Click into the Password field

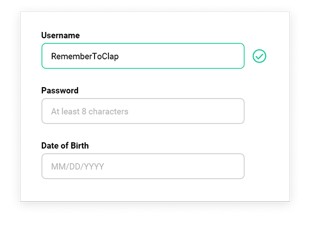point(143,111)
